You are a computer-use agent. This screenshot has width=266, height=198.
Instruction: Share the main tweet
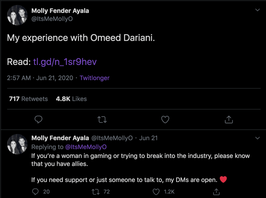228,120
